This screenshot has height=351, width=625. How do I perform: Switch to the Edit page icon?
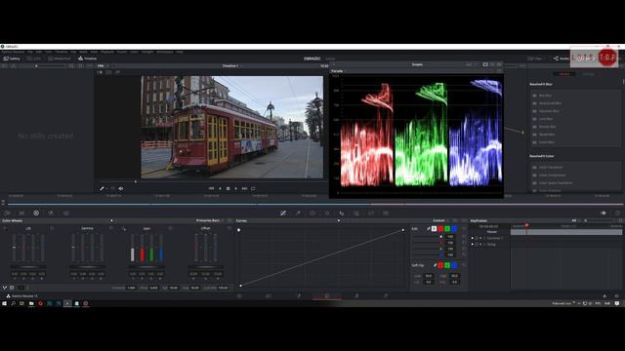pos(269,295)
